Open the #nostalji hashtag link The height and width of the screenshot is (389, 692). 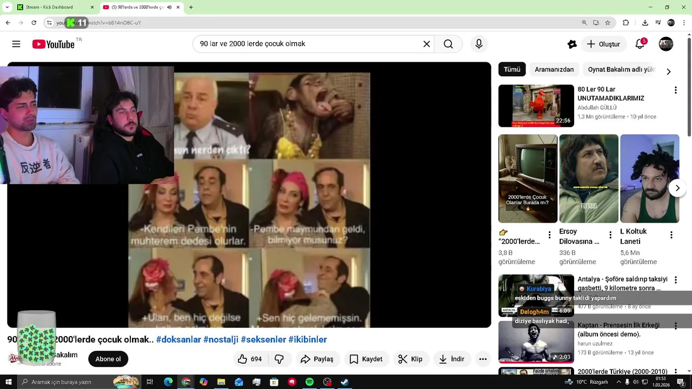pos(221,339)
